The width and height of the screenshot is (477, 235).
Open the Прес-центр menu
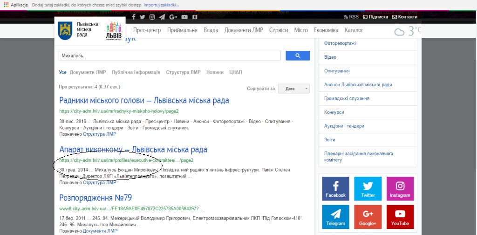(x=147, y=30)
